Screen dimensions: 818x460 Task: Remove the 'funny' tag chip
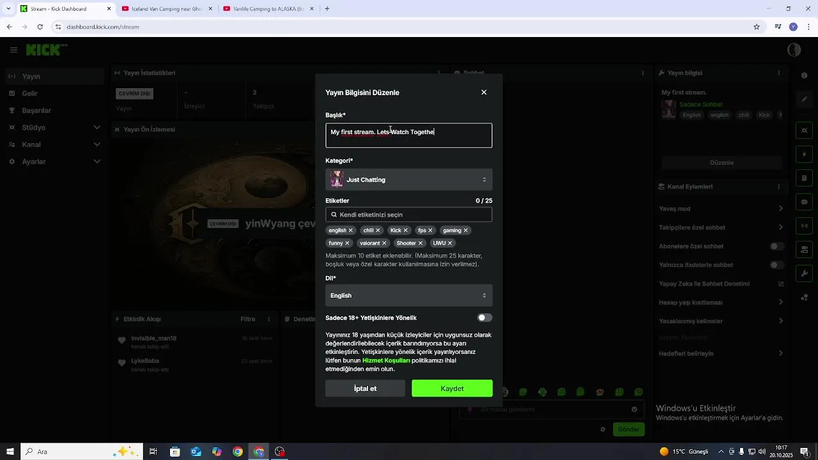point(347,243)
